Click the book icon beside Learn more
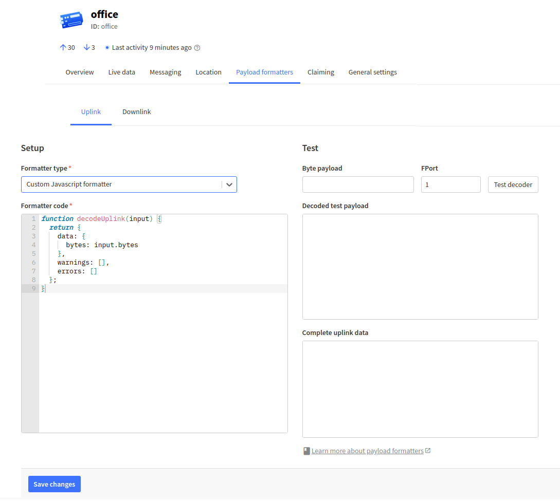 point(306,451)
